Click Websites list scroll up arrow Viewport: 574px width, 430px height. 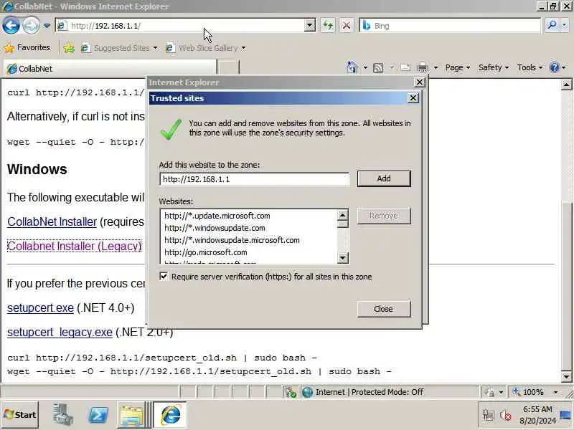[342, 215]
